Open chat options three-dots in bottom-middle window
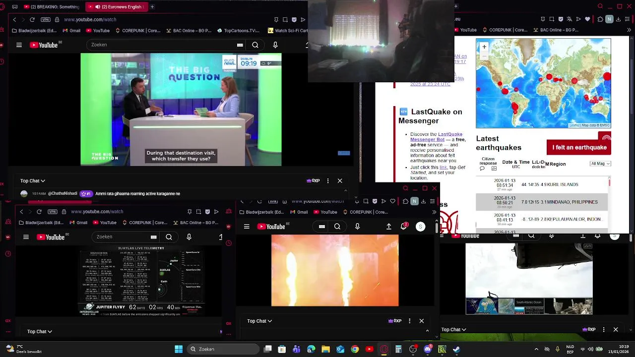635x357 pixels. click(409, 321)
